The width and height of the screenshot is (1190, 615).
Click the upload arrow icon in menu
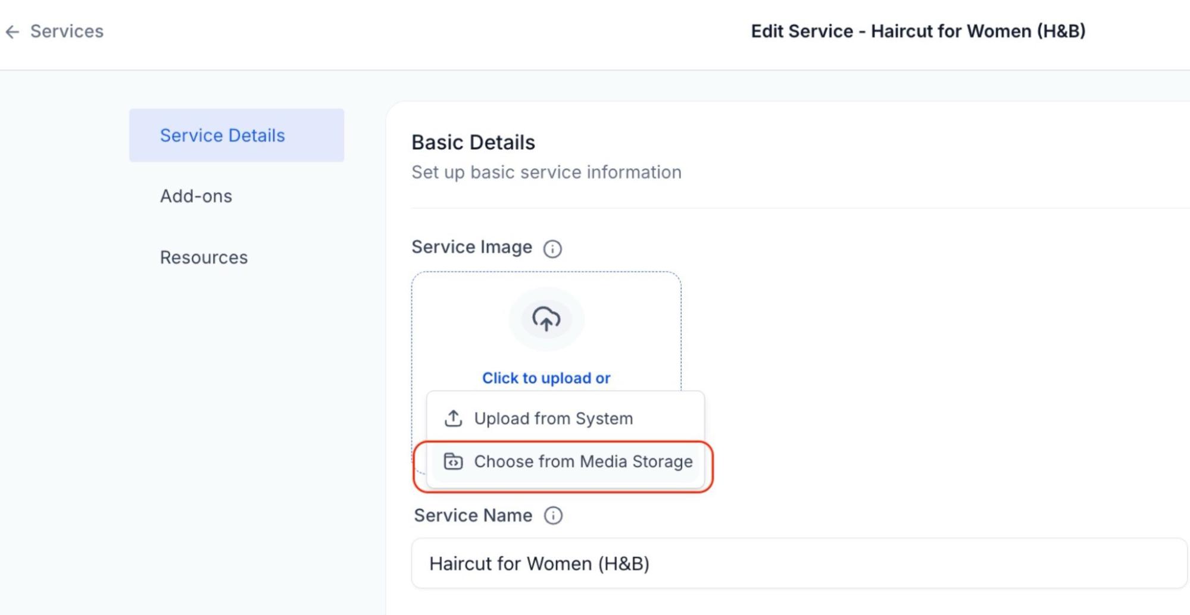point(453,419)
